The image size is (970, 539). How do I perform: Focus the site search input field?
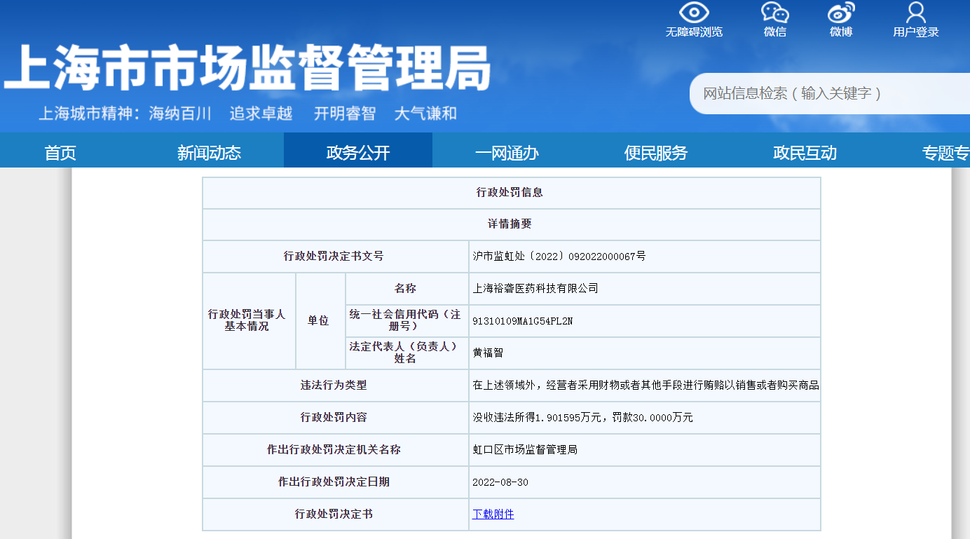[x=830, y=93]
